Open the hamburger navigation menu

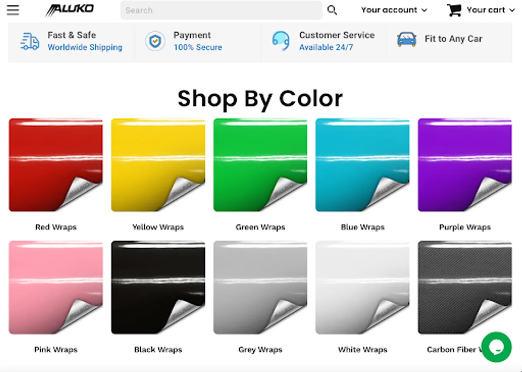coord(13,10)
